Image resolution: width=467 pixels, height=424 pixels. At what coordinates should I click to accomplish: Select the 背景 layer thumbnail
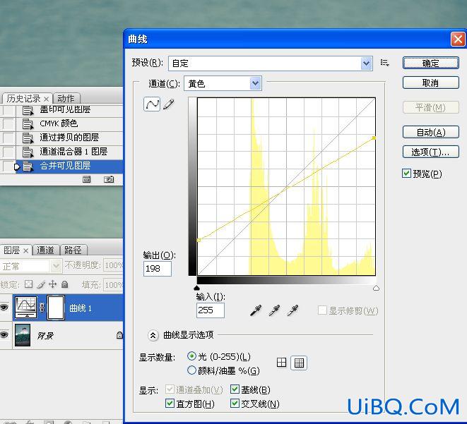pyautogui.click(x=23, y=335)
